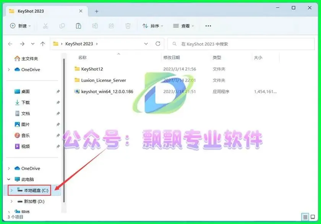The height and width of the screenshot is (224, 321).
Task: Open Documents (文档) in sidebar
Action: pyautogui.click(x=22, y=114)
